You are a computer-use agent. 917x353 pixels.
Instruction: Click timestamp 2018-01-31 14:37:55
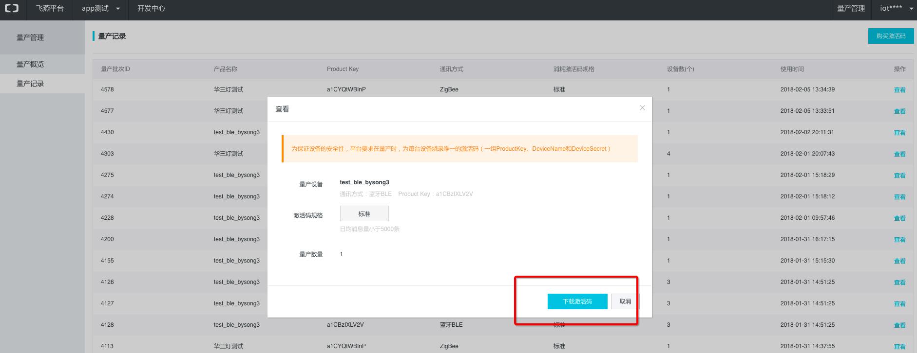pyautogui.click(x=807, y=346)
